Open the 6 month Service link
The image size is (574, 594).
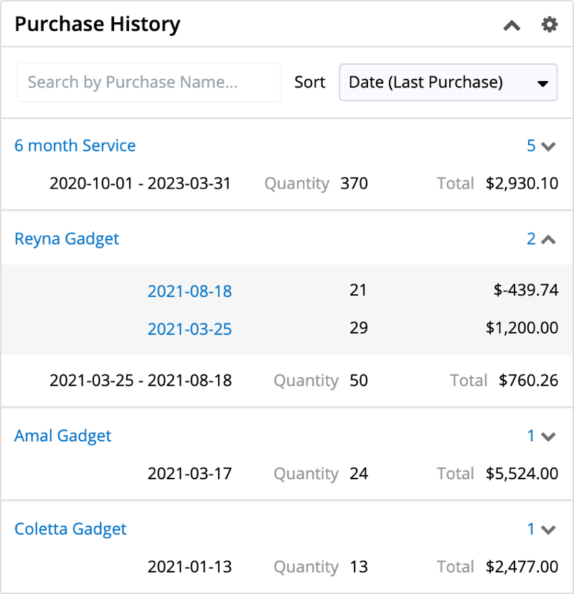tap(75, 146)
